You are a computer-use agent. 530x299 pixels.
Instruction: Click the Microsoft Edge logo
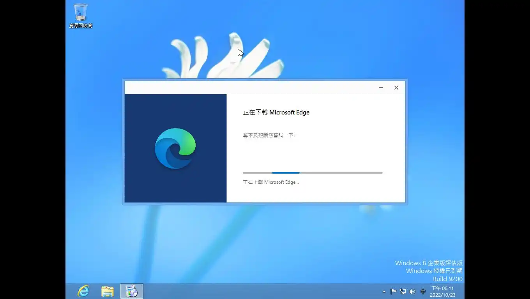click(x=175, y=148)
